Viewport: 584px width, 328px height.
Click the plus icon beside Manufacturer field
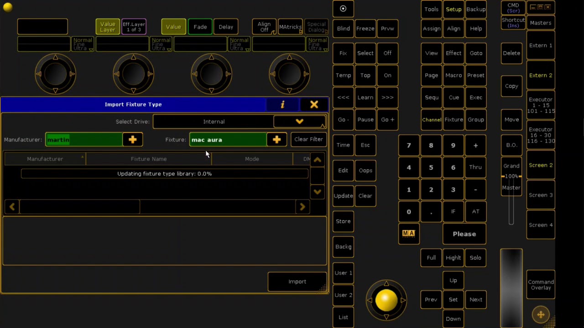[133, 140]
